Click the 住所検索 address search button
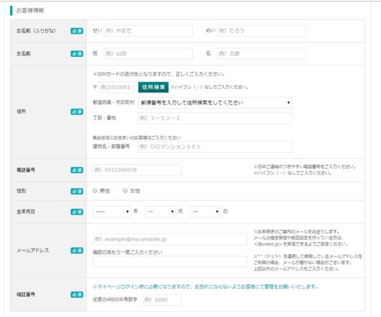Screen dimensions: 381x317 tap(153, 87)
